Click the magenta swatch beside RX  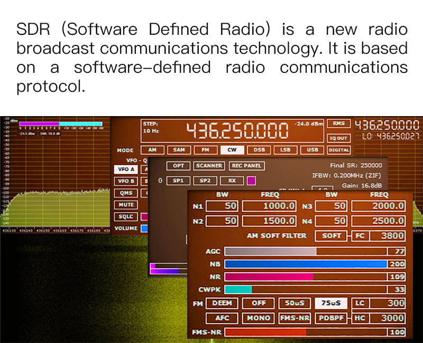pyautogui.click(x=251, y=181)
